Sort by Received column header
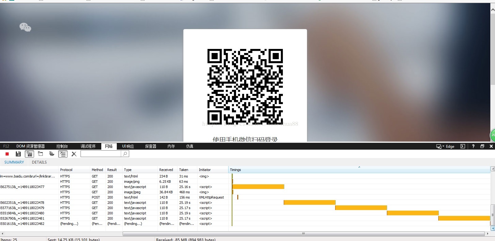 coord(168,170)
